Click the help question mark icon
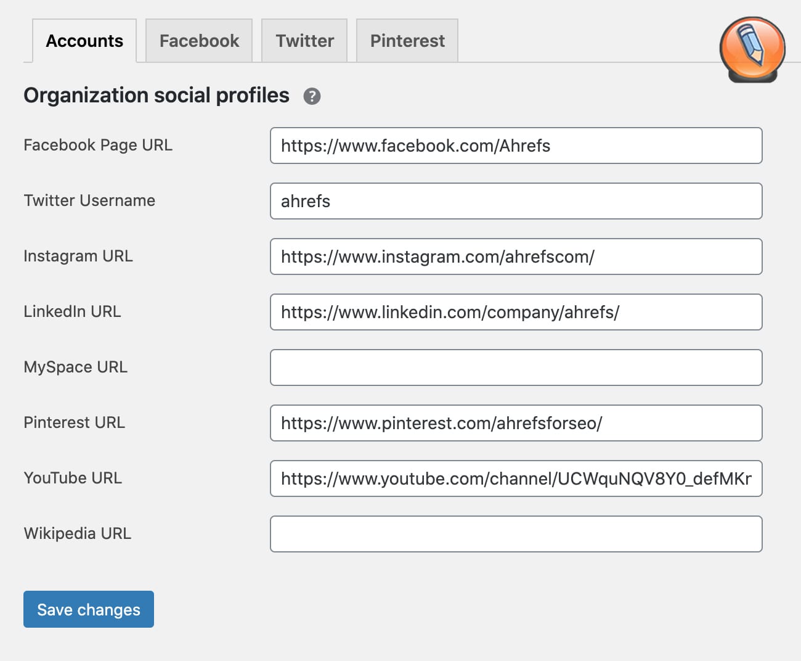The width and height of the screenshot is (801, 661). pyautogui.click(x=312, y=96)
